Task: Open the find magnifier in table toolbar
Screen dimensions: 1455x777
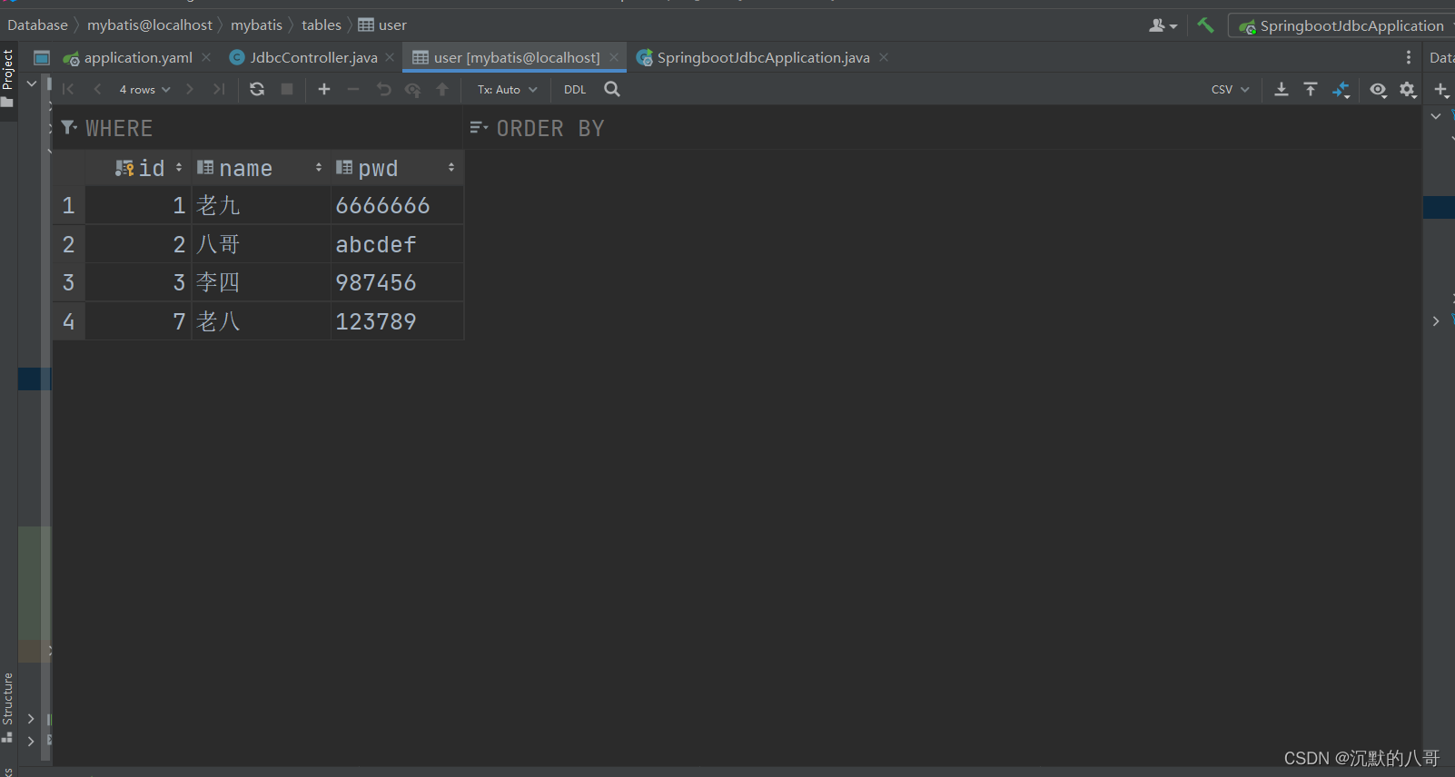Action: tap(612, 89)
